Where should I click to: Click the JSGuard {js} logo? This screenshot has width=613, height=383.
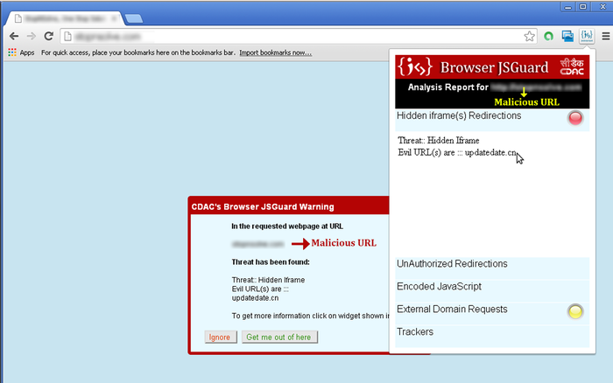415,66
